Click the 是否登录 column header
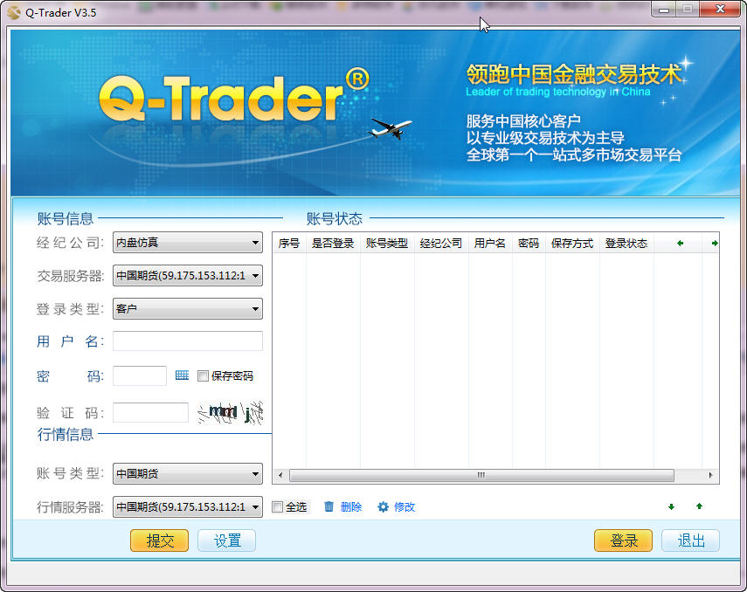The width and height of the screenshot is (747, 592). click(333, 244)
